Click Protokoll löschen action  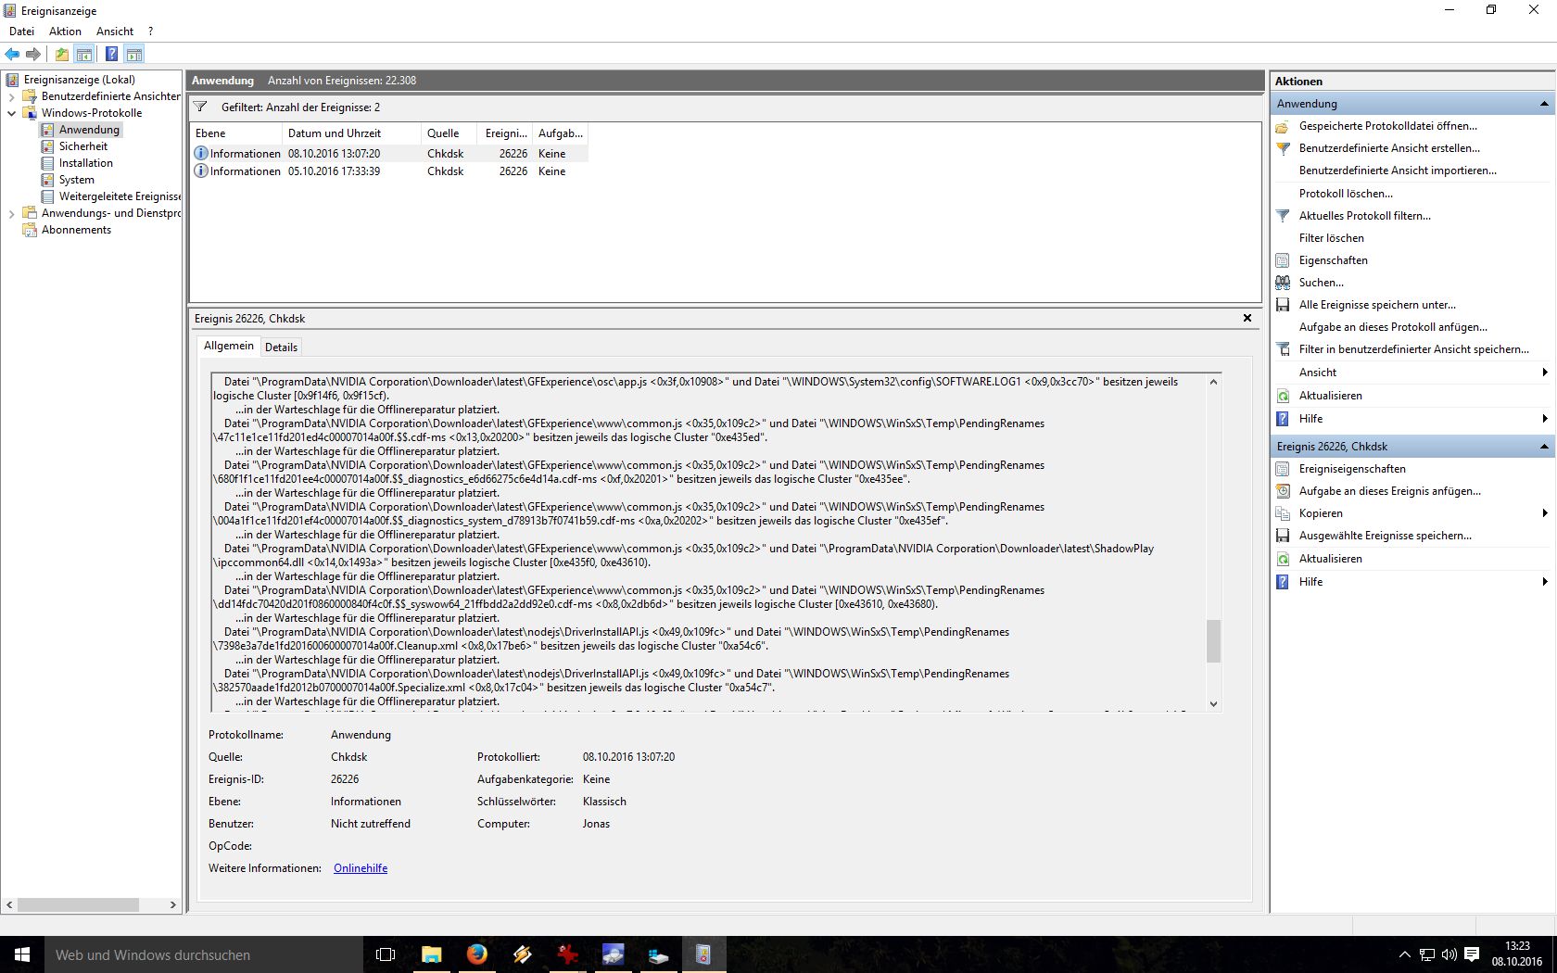click(1346, 194)
